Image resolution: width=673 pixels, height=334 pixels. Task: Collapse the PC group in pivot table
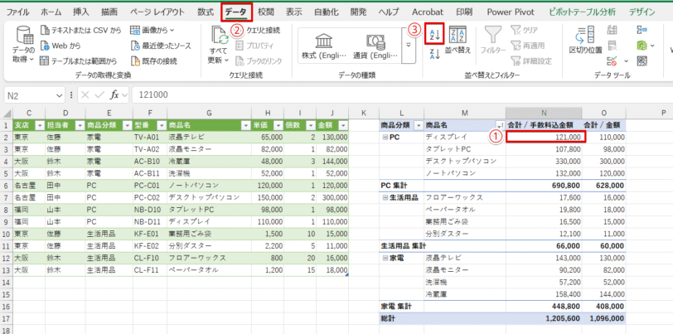pos(385,138)
